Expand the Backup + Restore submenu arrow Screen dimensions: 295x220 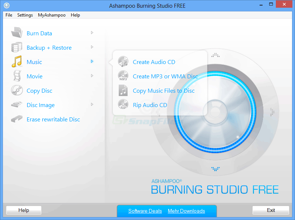[x=92, y=47]
